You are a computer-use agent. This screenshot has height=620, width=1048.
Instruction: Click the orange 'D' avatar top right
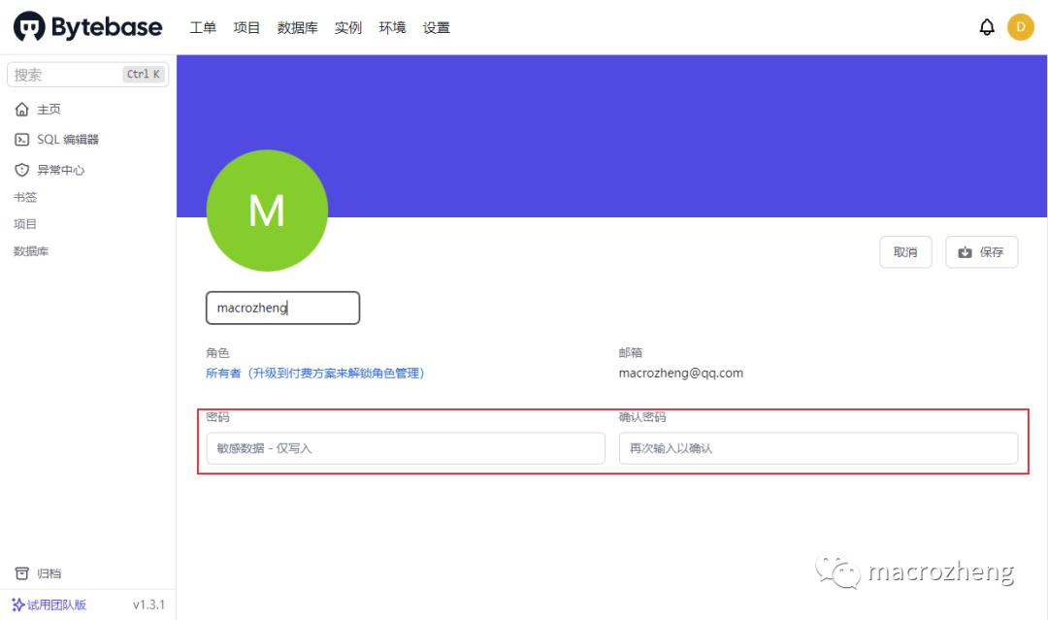point(1020,27)
